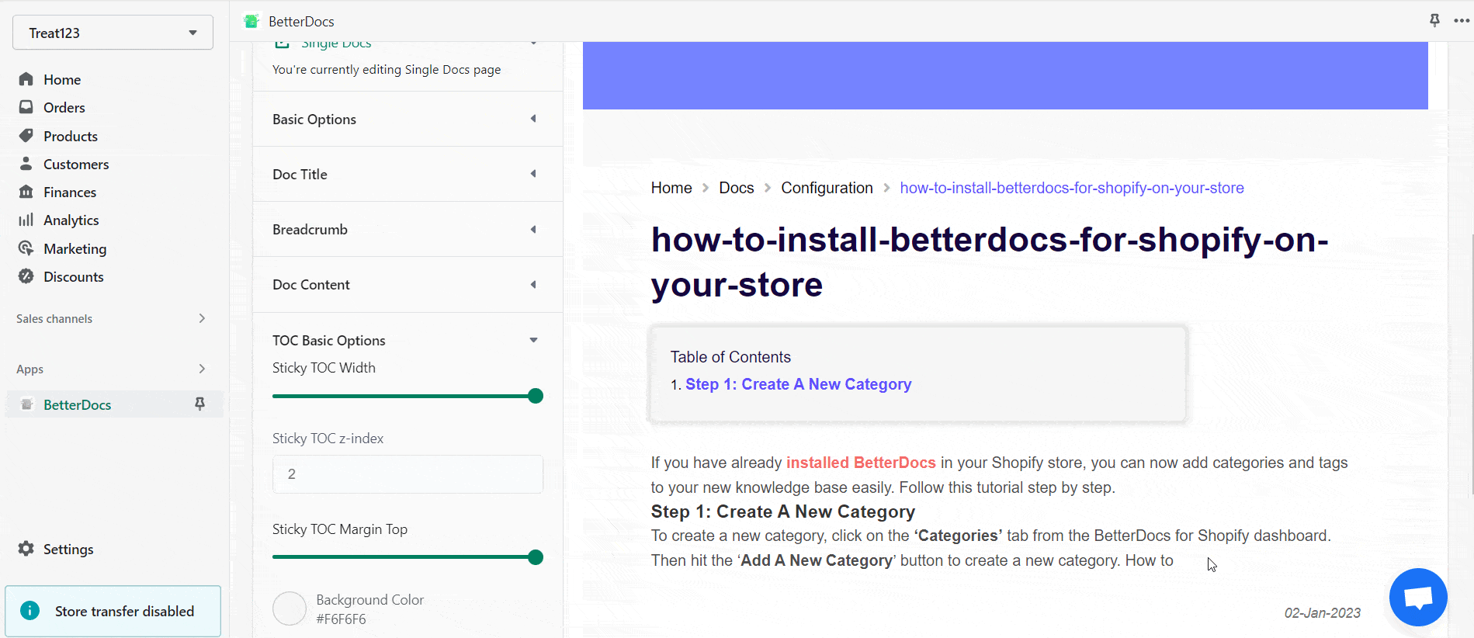Image resolution: width=1474 pixels, height=638 pixels.
Task: Click the #F6F6F6 color value text
Action: point(341,619)
